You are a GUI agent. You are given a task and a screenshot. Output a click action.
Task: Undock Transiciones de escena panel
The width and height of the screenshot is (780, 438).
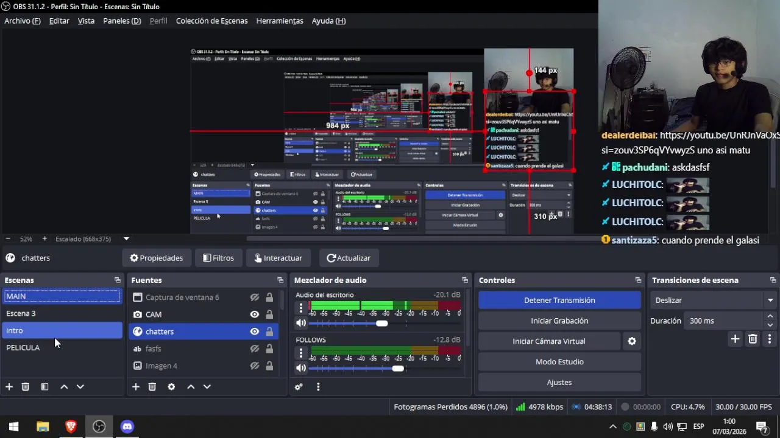773,280
